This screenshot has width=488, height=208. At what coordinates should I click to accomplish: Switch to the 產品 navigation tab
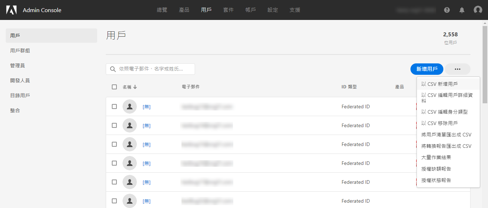tap(184, 10)
